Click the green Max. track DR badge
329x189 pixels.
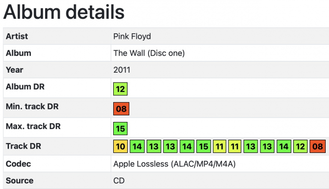[121, 128]
